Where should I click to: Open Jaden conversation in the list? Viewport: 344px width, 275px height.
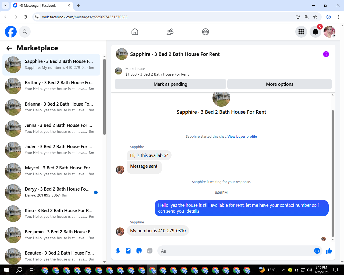[x=51, y=150]
